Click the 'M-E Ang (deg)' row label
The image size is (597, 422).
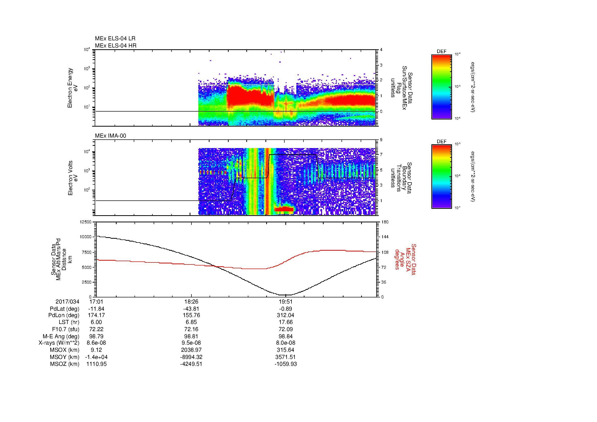(61, 336)
